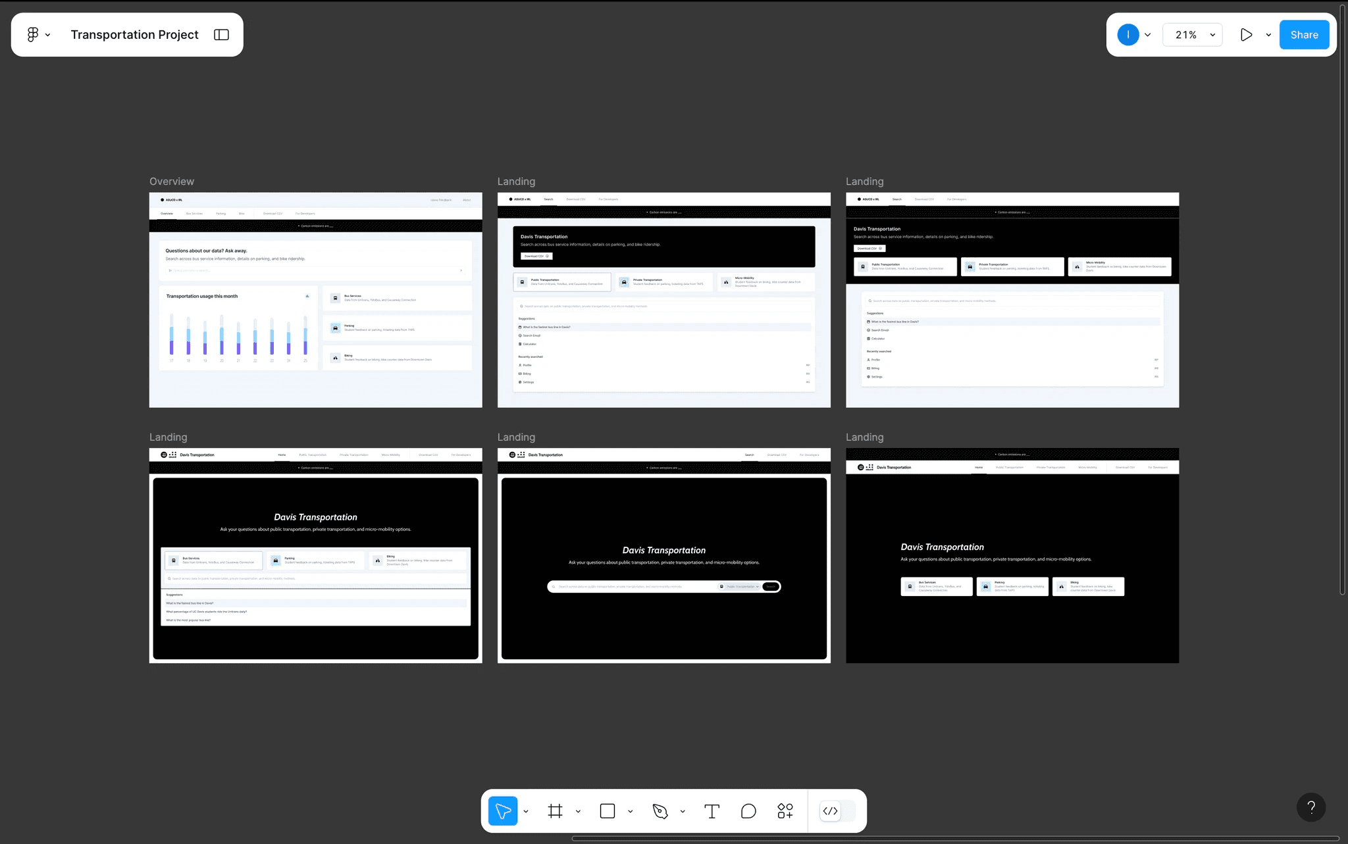The height and width of the screenshot is (844, 1348).
Task: Open the help question mark button
Action: click(x=1310, y=807)
